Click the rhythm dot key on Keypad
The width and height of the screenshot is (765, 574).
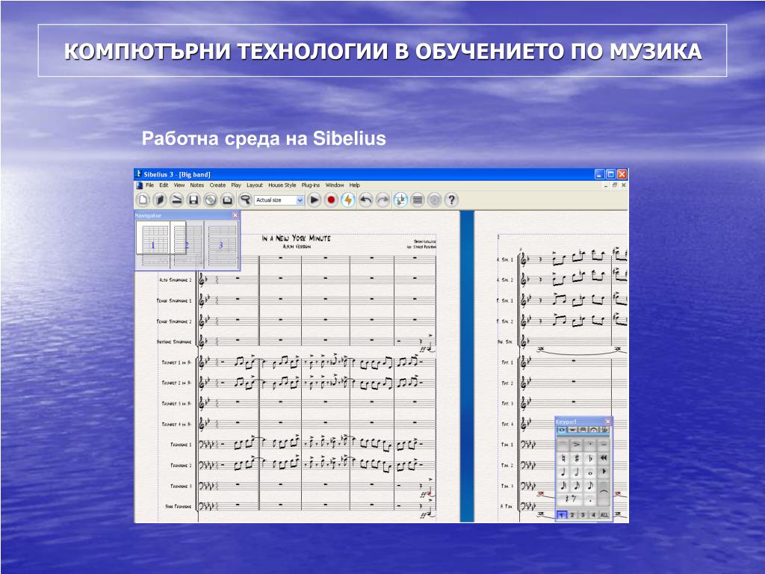[x=590, y=499]
